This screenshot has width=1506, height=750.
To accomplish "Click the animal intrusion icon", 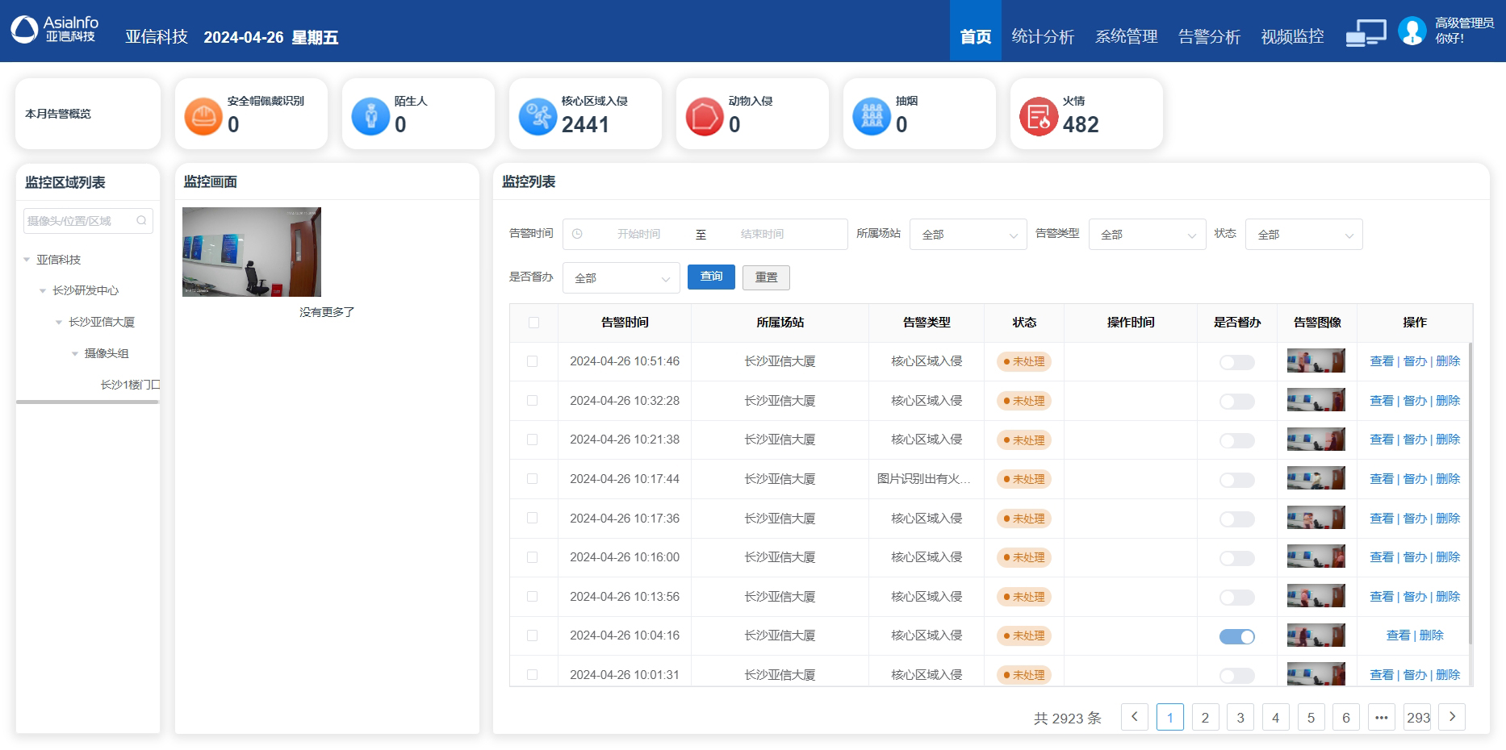I will coord(705,116).
